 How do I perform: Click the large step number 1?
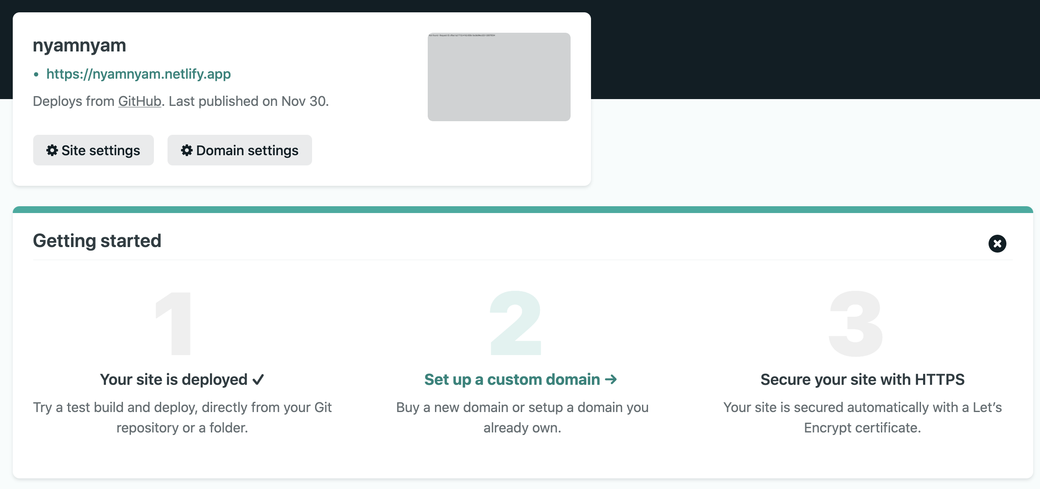[174, 323]
